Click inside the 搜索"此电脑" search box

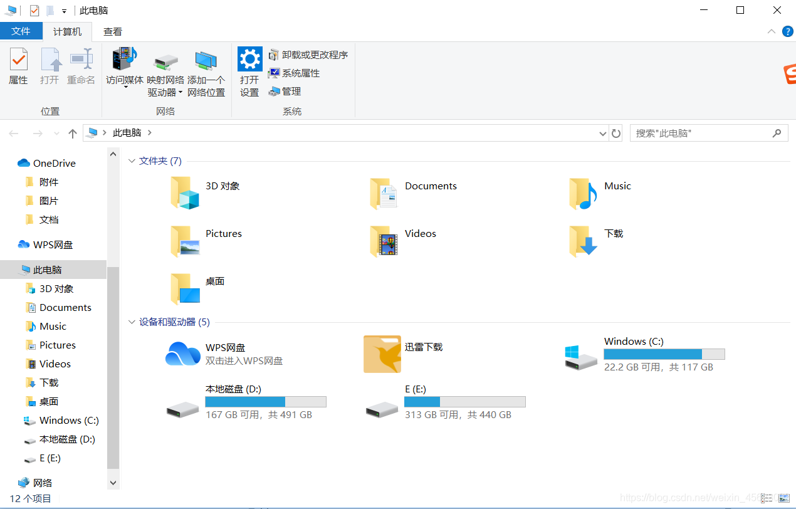tap(696, 133)
